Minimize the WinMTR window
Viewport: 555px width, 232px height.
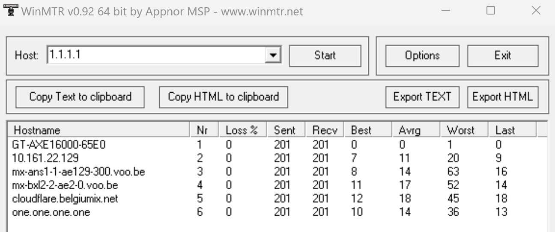[x=445, y=10]
